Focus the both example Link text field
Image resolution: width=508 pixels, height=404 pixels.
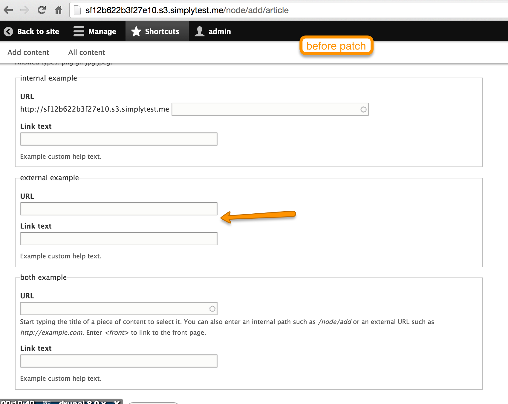[x=119, y=361]
